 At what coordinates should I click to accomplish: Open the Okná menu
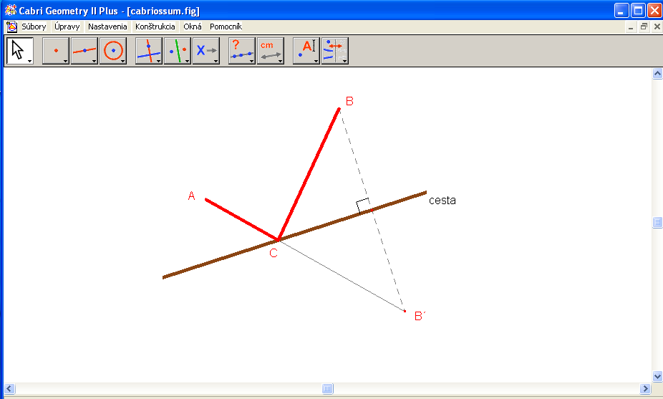(x=193, y=27)
